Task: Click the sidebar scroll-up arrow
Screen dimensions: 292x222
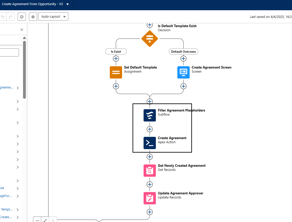Action: click(x=24, y=38)
